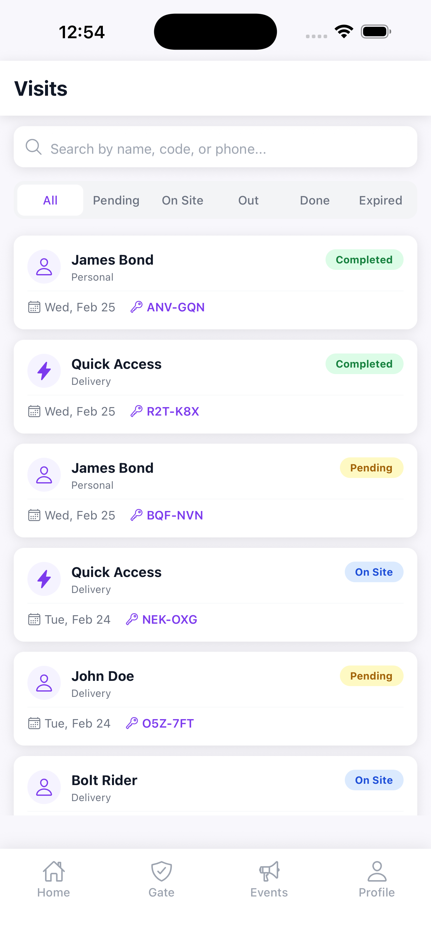The width and height of the screenshot is (431, 937).
Task: Tap calendar icon on the NEK-OXG visit
Action: [34, 619]
